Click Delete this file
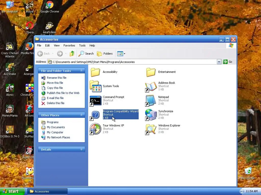 click(53, 103)
